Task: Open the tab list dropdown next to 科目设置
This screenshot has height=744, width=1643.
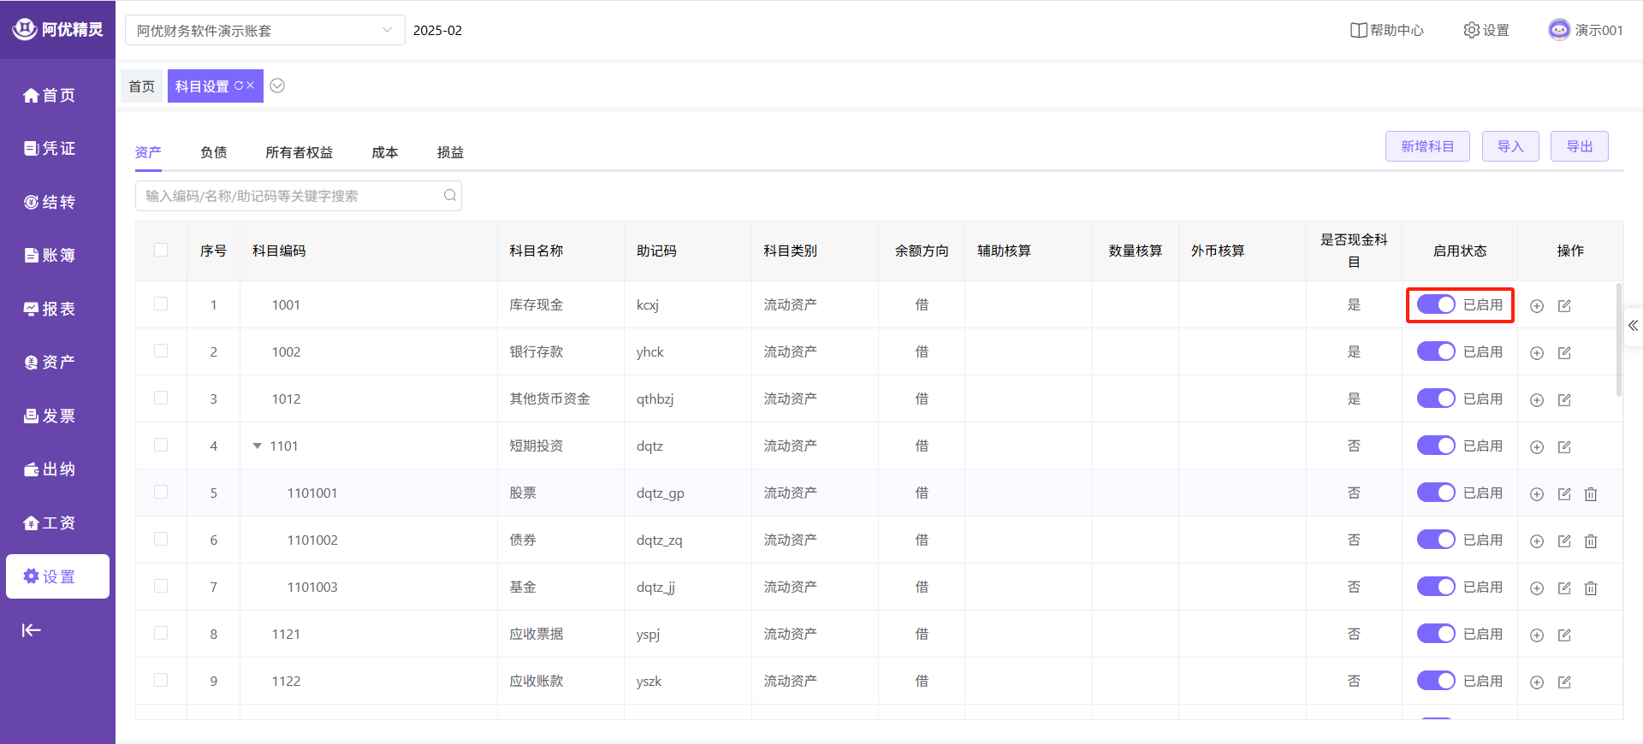Action: [x=277, y=86]
